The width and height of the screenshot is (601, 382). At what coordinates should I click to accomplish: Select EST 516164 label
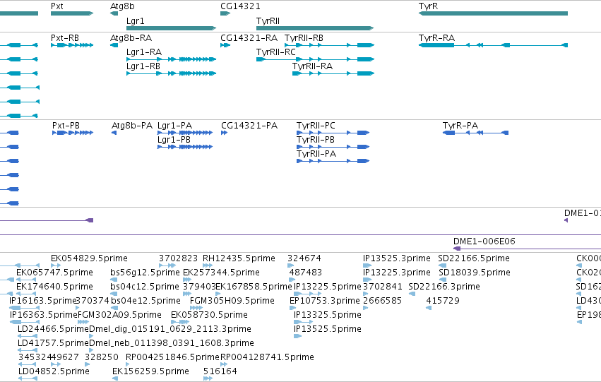[x=220, y=371]
